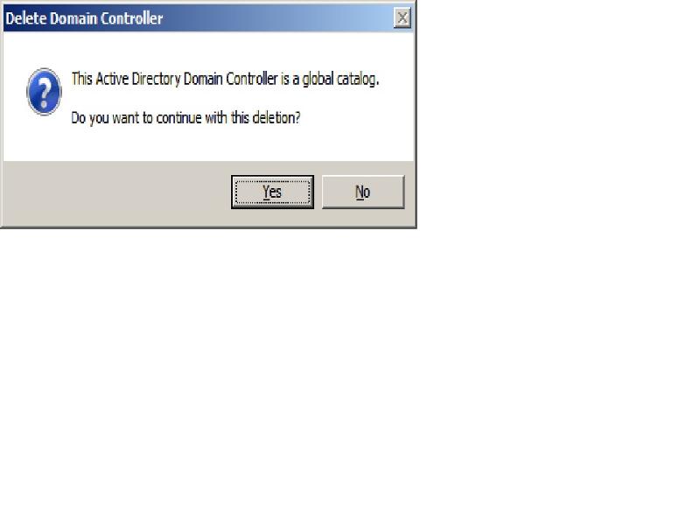
Task: Click the word deletion in the question
Action: coord(276,118)
